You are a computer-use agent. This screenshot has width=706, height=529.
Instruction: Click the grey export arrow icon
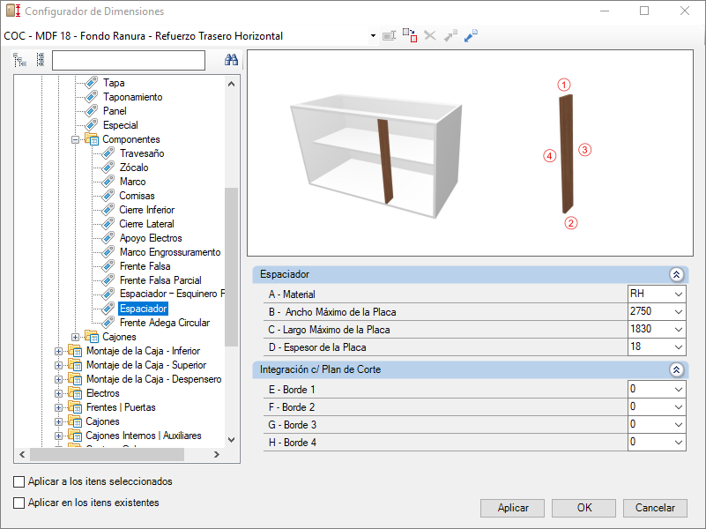click(450, 35)
